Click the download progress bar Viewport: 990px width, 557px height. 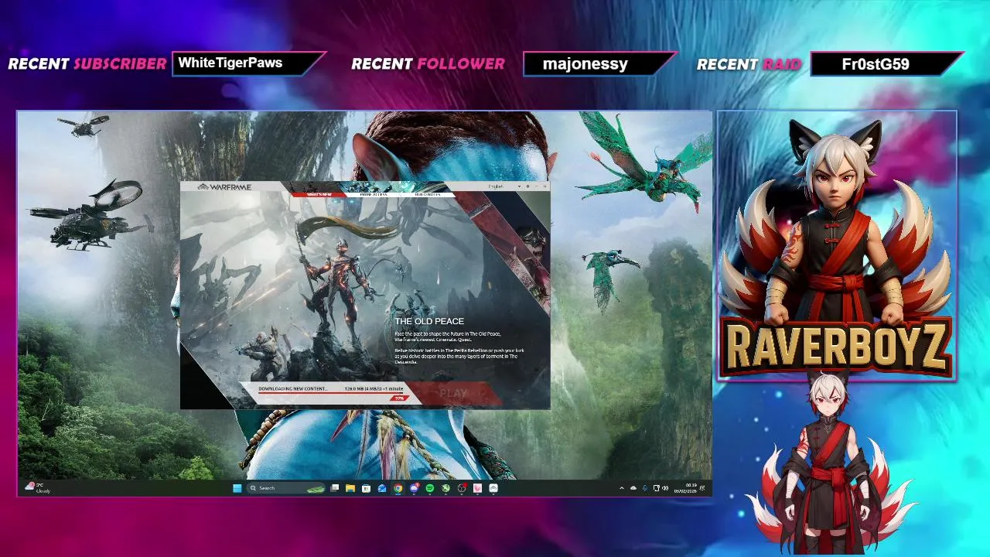point(331,394)
